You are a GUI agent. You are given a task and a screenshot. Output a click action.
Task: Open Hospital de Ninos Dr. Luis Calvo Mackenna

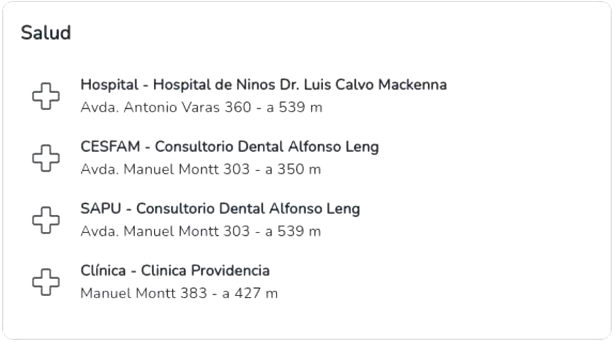[x=264, y=85]
